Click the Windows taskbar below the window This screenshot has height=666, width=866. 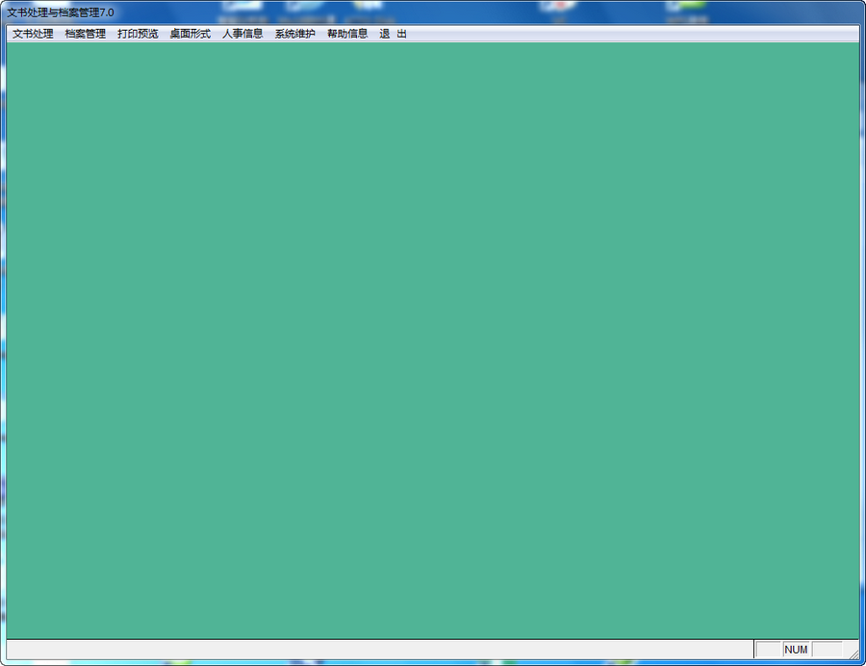(x=433, y=662)
